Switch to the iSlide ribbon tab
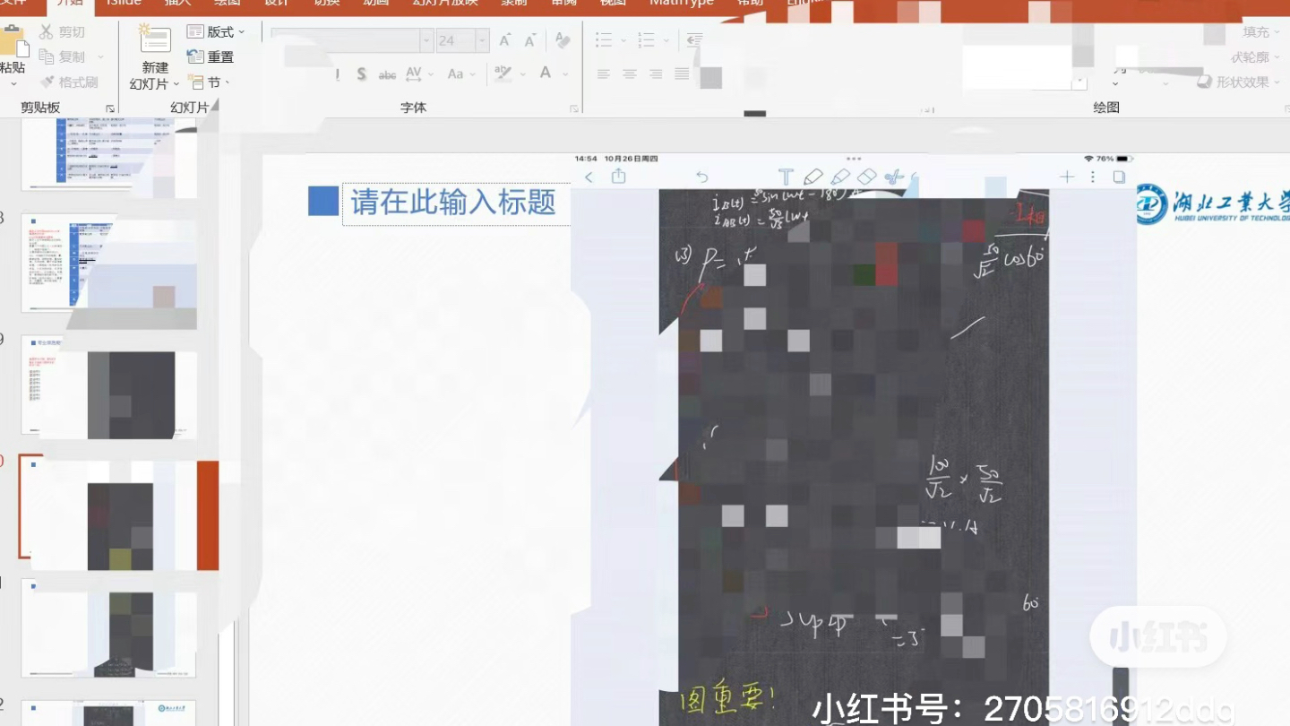 124,4
